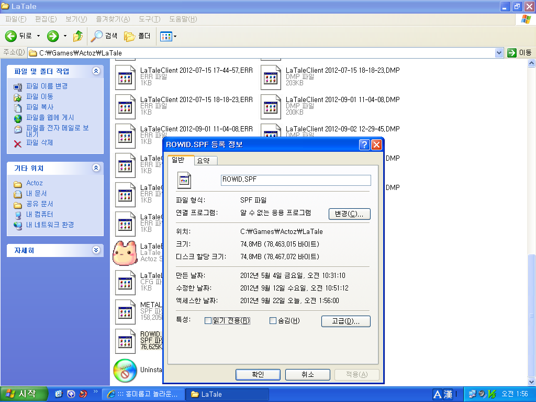The height and width of the screenshot is (402, 536).
Task: Open My Documents (내 문서) link
Action: click(x=37, y=194)
